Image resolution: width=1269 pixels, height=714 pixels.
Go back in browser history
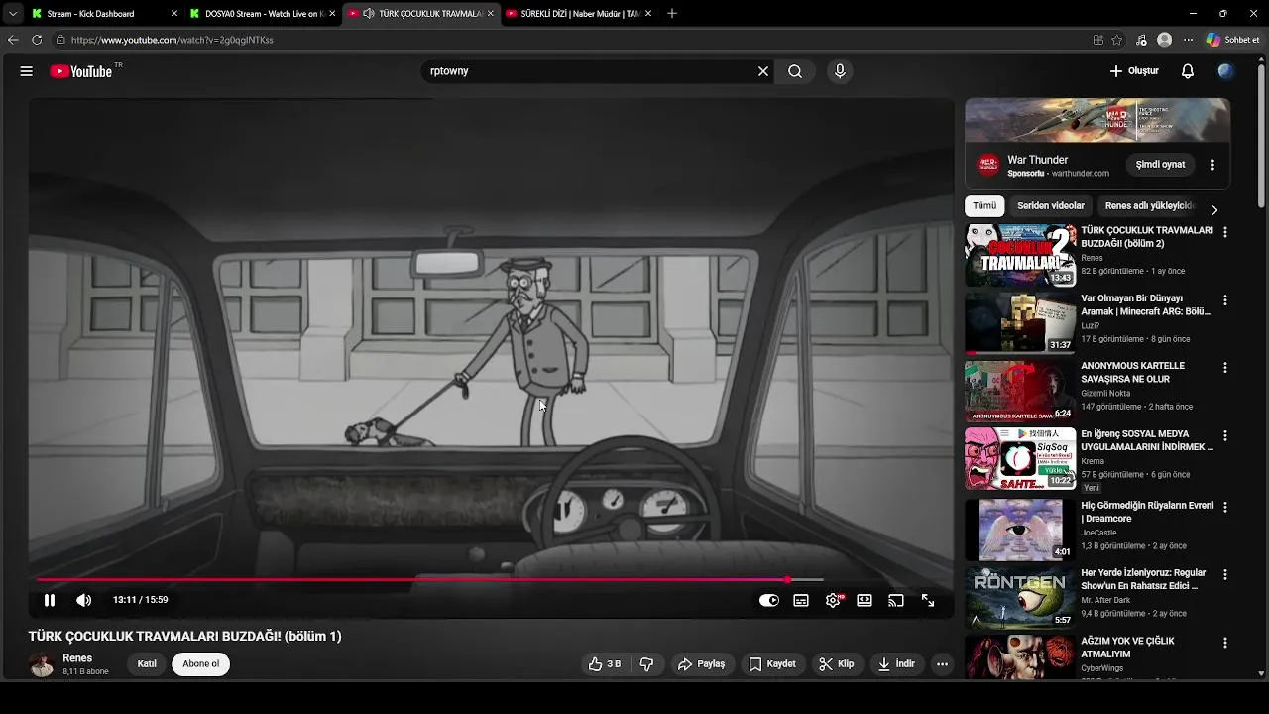13,40
